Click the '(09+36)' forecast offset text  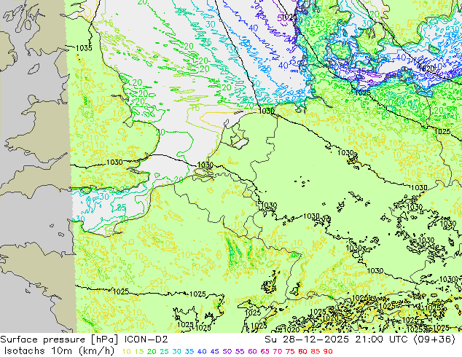434,340
